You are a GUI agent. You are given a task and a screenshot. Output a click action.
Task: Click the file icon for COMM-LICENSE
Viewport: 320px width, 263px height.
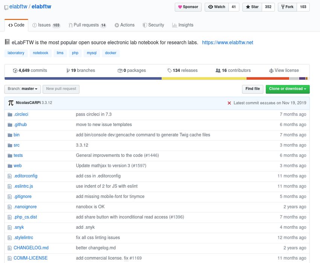tap(9, 258)
